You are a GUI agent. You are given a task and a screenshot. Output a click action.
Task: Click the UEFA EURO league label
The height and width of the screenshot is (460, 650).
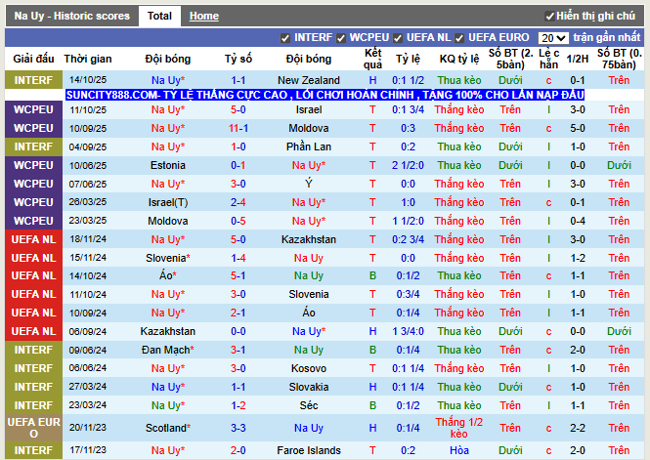(33, 428)
